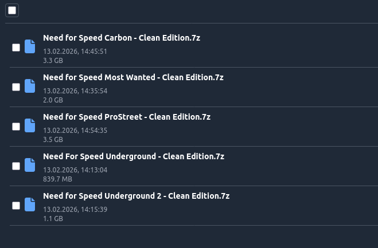Click file icon for Most Wanted archive
Screen dimensions: 378x248
(30, 86)
